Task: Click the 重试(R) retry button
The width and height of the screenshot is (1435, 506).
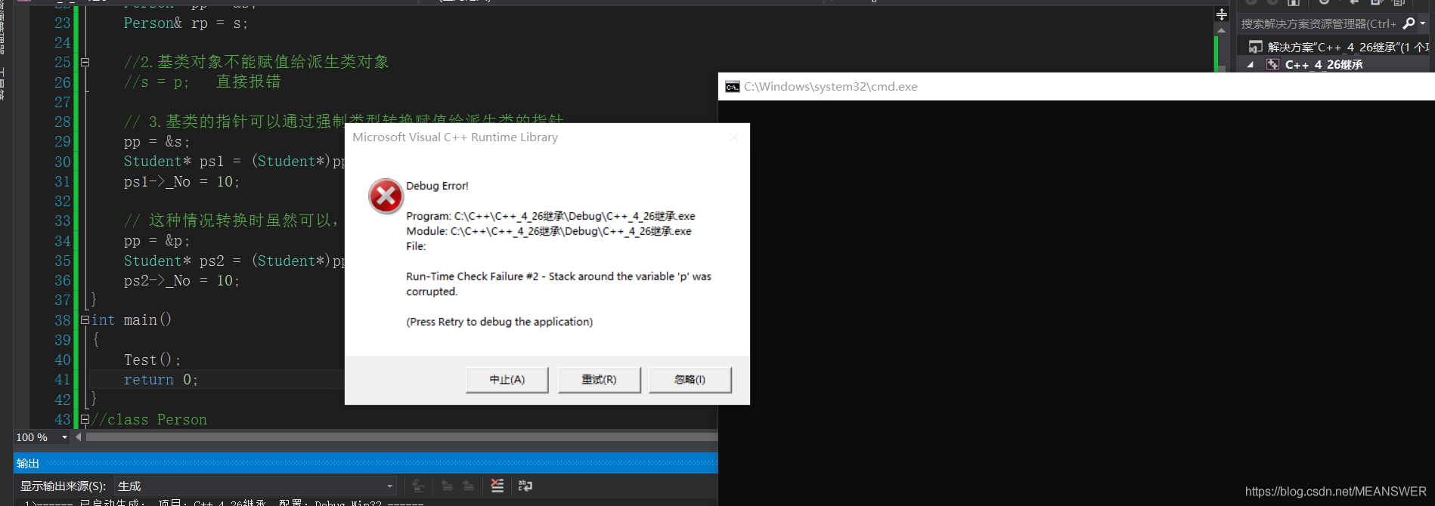Action: click(x=599, y=380)
